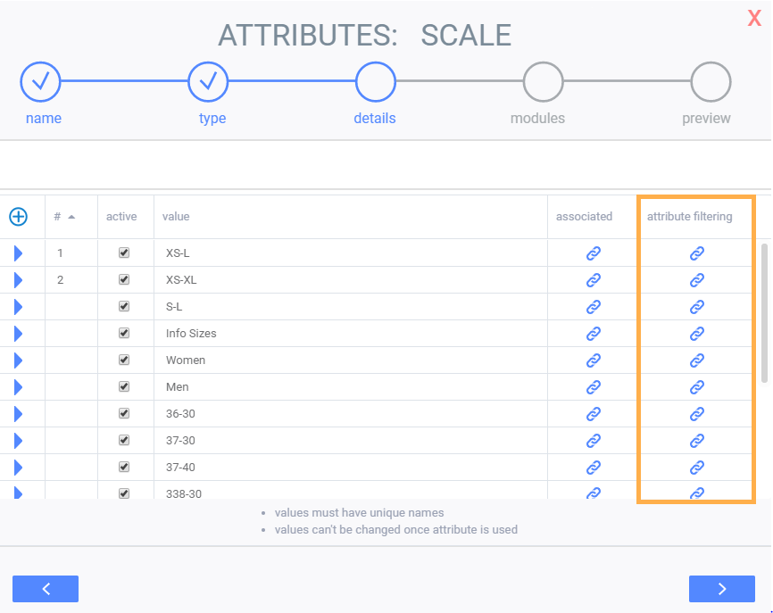Jump to the modules step circle

click(543, 83)
